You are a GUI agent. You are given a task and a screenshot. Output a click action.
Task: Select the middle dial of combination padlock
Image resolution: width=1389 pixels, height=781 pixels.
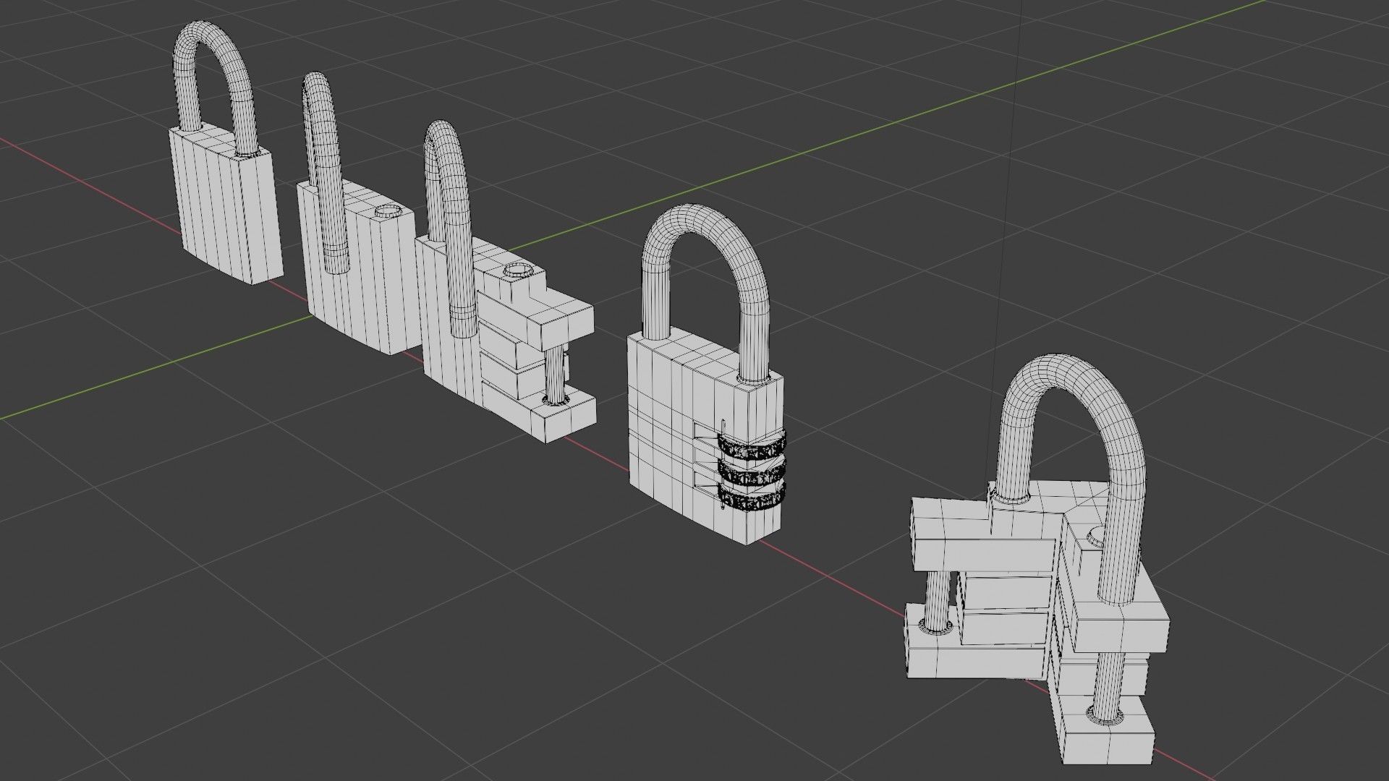(752, 472)
